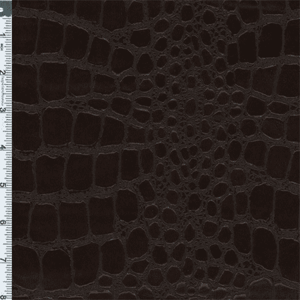Click the number 7 on the ruler
This screenshot has width=300, height=300.
click(x=3, y=260)
